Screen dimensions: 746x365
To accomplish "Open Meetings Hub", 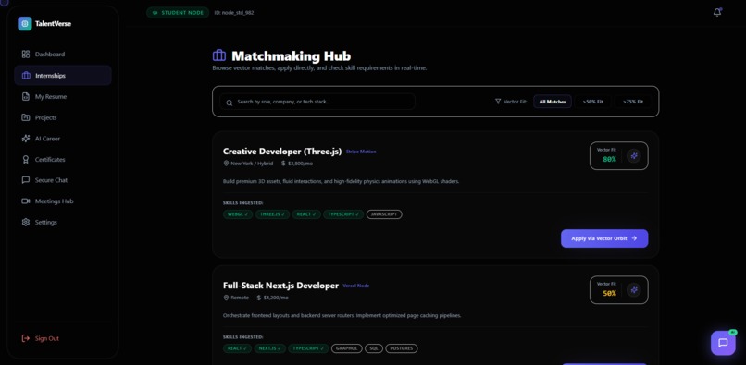I will click(x=63, y=201).
